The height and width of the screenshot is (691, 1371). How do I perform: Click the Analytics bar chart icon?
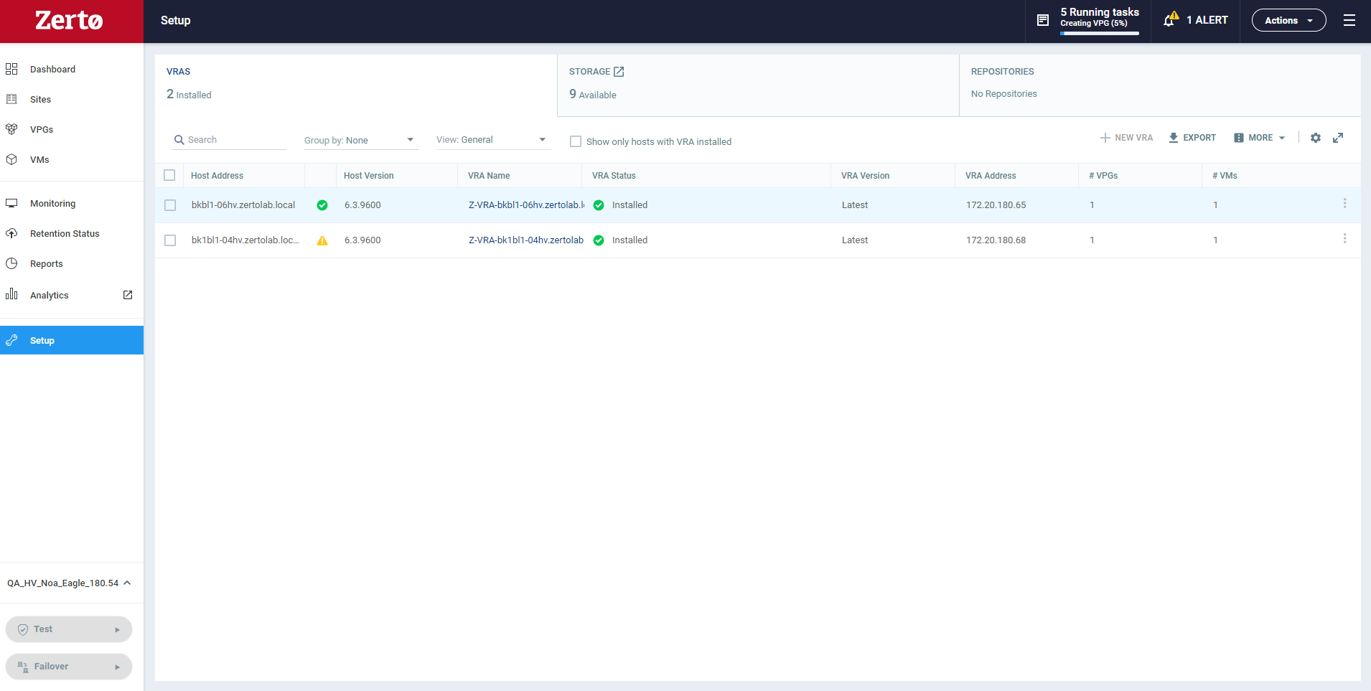(x=11, y=294)
